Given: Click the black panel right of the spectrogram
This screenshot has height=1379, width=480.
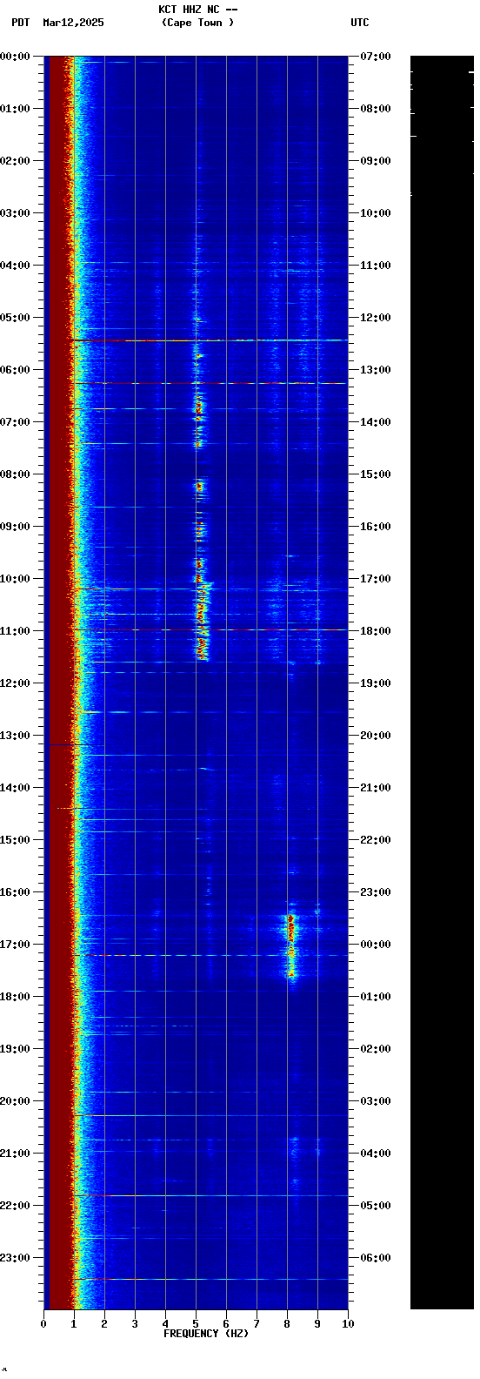Looking at the screenshot, I should click(442, 682).
